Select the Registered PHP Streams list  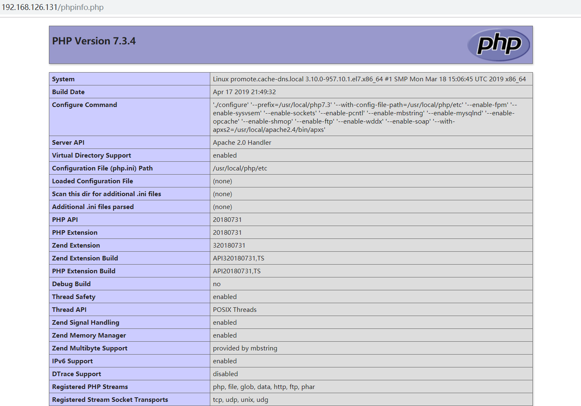click(264, 387)
